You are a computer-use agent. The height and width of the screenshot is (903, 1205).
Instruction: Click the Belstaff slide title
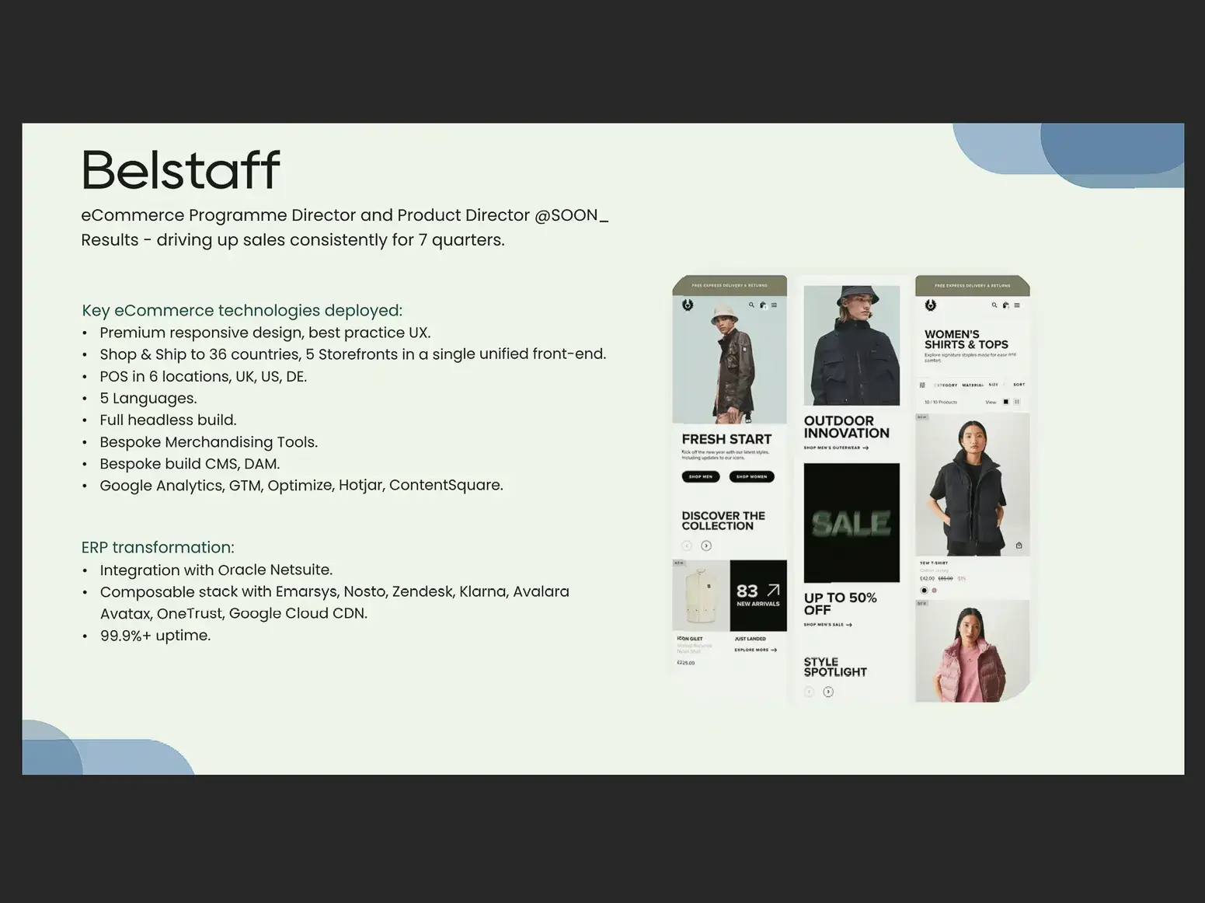(x=180, y=170)
